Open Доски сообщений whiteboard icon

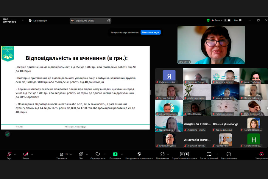point(209,154)
